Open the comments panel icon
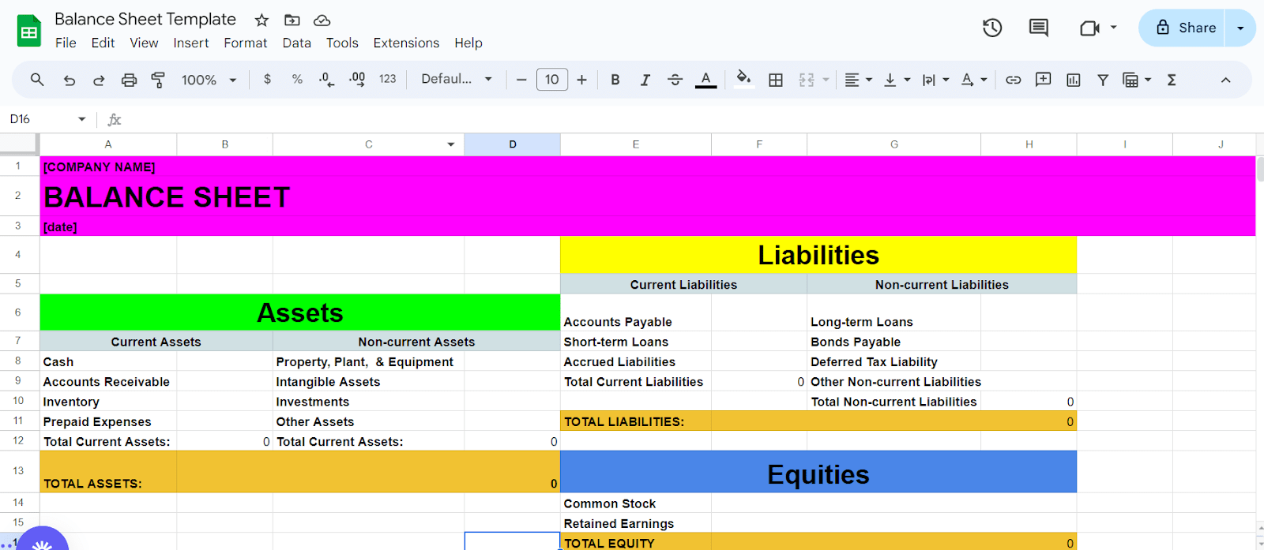The width and height of the screenshot is (1264, 550). [1039, 28]
